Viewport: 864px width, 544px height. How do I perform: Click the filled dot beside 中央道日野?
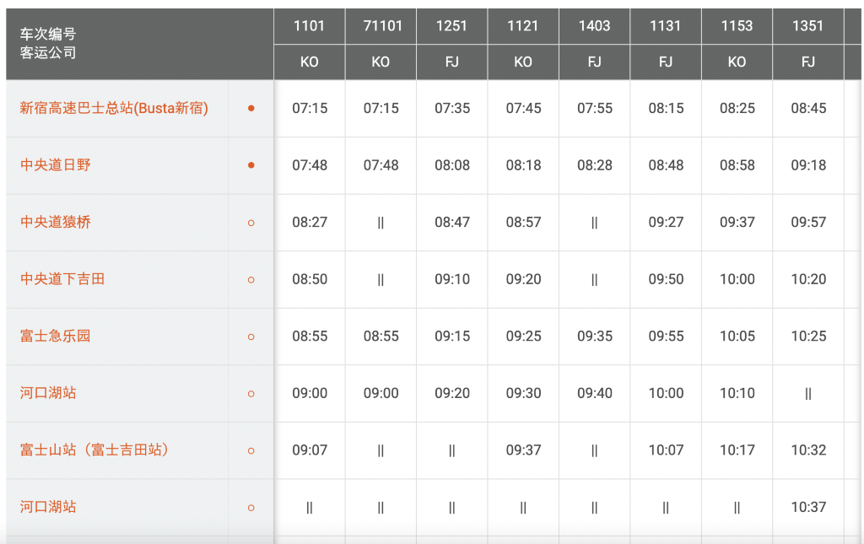251,165
